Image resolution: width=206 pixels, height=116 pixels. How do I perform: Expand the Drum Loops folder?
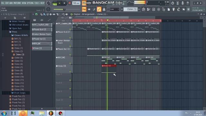(18, 93)
